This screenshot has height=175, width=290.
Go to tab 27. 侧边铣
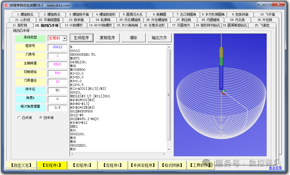tap(184, 20)
